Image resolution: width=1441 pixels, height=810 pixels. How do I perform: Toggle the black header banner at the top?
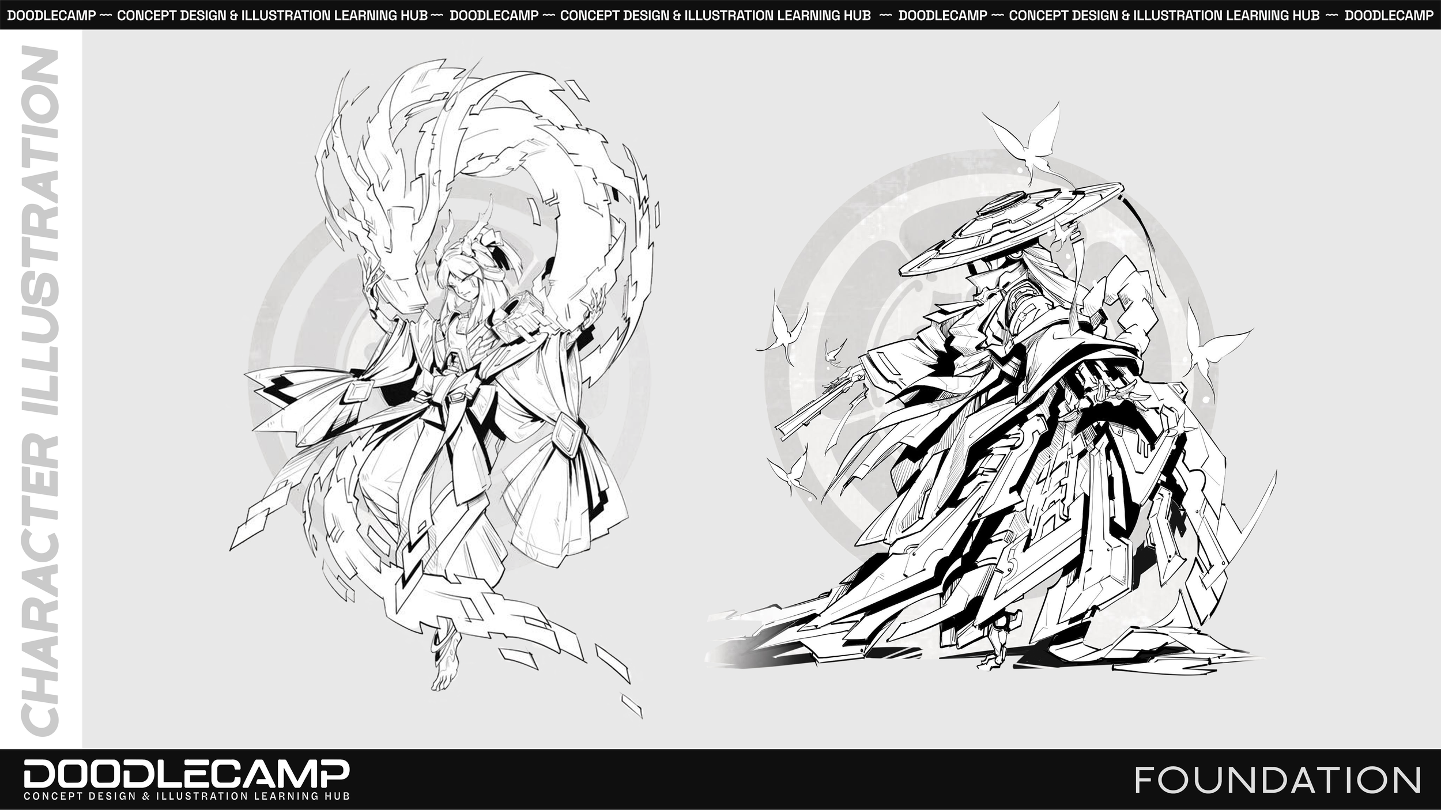(x=720, y=14)
